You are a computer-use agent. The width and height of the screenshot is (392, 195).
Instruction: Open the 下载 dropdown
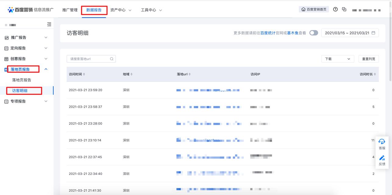pyautogui.click(x=337, y=59)
